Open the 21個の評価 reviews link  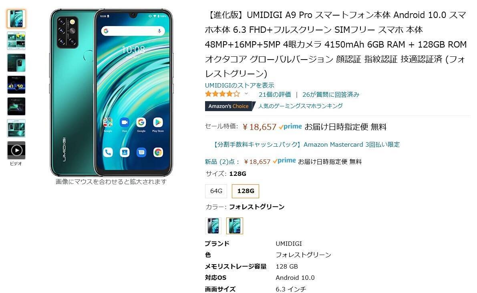(275, 94)
